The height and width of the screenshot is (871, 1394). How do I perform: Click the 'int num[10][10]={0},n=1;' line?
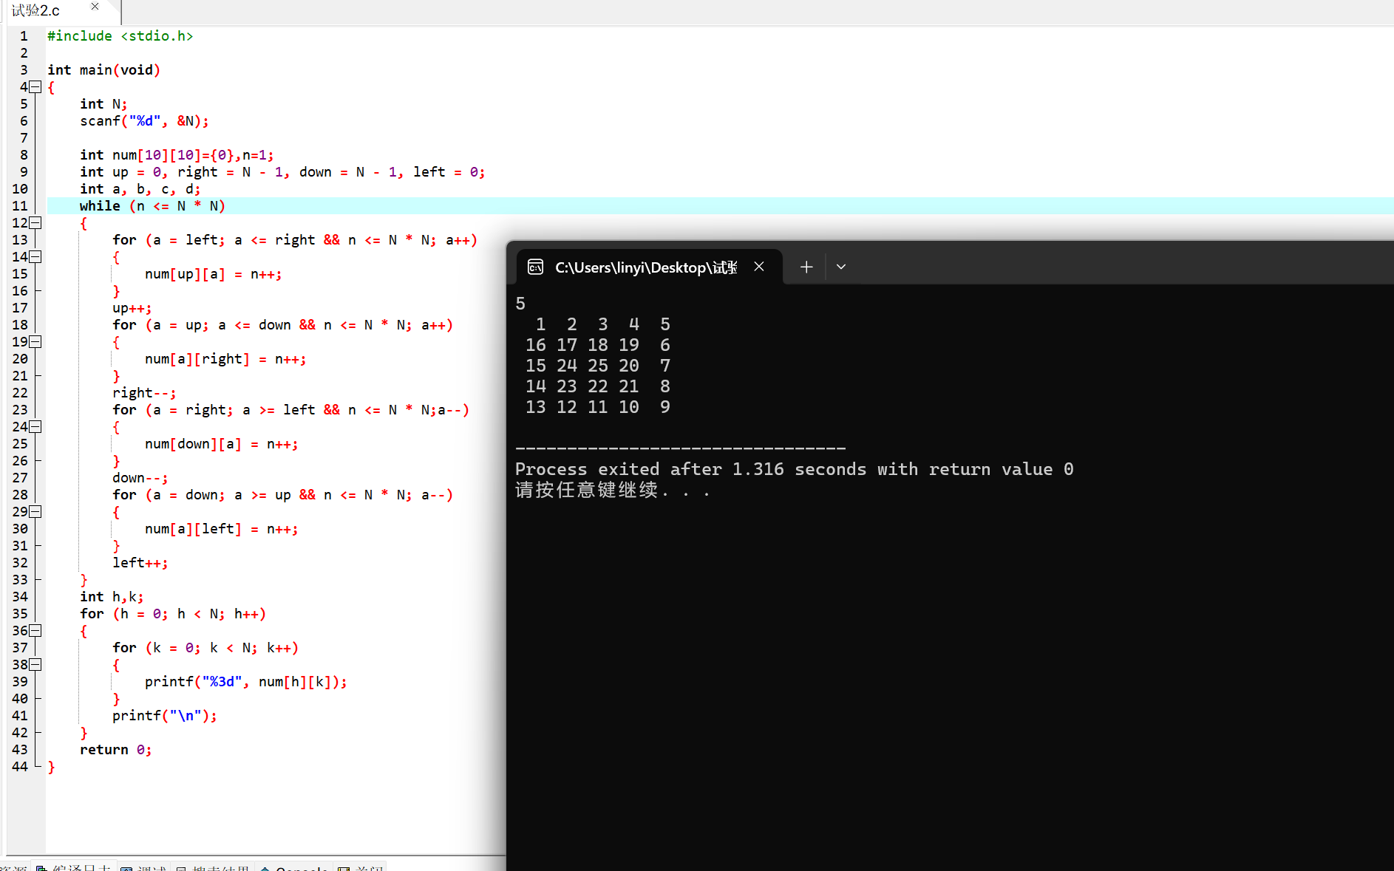click(x=177, y=154)
